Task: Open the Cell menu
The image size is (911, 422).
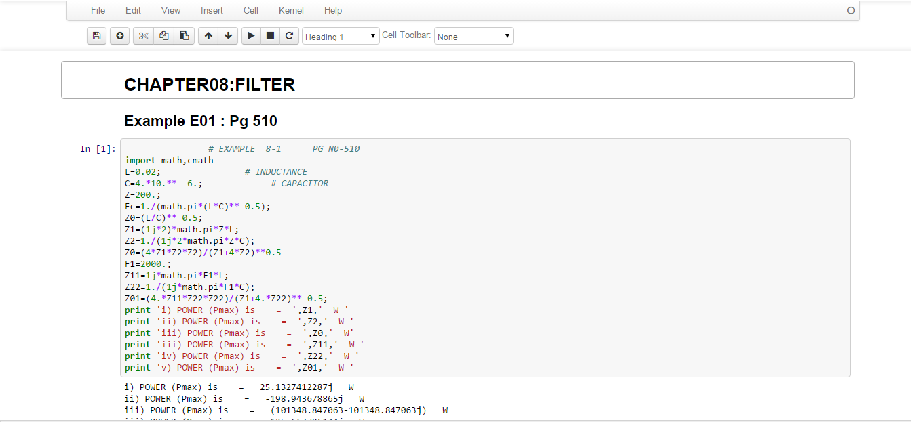Action: tap(251, 11)
